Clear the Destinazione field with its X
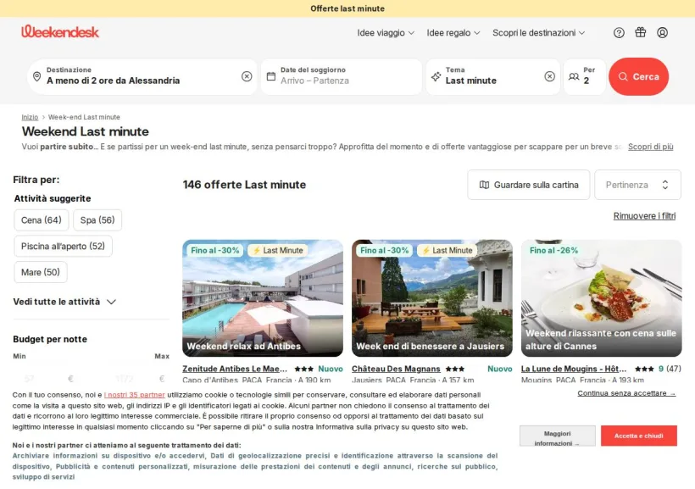Screen dimensions: 695x489 point(247,76)
